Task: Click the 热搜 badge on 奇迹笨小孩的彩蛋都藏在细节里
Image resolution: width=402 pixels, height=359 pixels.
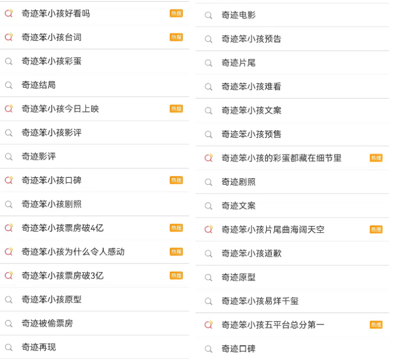Action: coord(376,158)
